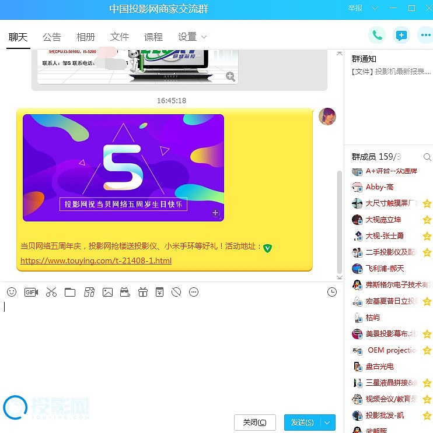Select member 弗斯格尔电子技术有

tap(391, 285)
